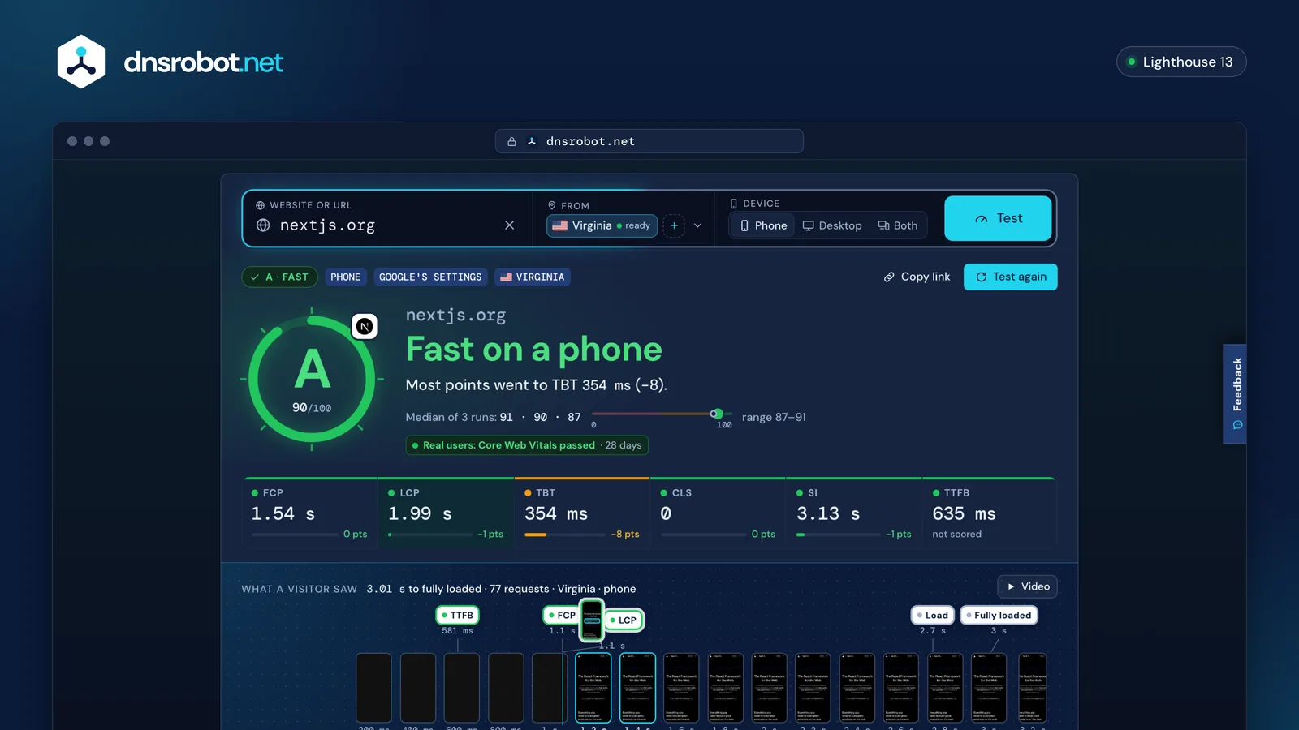This screenshot has height=730, width=1299.
Task: Expand the FROM location dropdown chevron
Action: tap(697, 225)
